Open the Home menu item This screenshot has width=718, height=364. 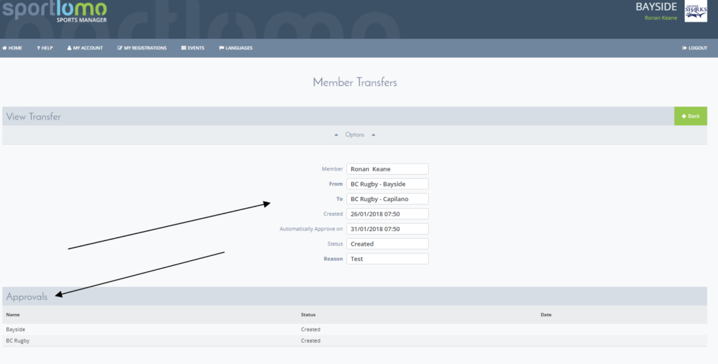point(13,48)
